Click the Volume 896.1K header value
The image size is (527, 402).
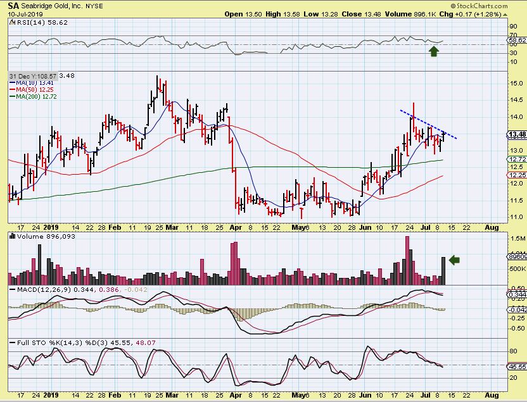[410, 14]
